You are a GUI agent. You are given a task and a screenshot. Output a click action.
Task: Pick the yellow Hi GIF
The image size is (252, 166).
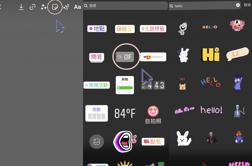point(210,54)
